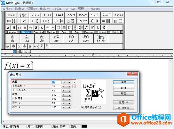Click the 完整 size input field
This screenshot has height=129, width=174.
[56, 82]
